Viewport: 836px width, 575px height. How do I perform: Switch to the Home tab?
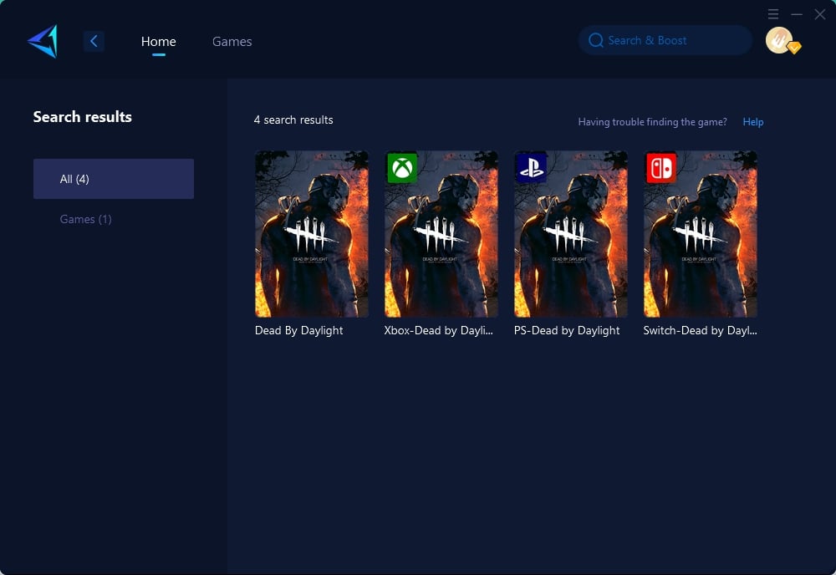click(x=158, y=42)
